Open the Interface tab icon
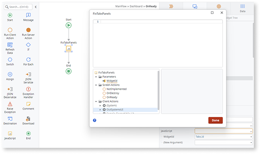Screen dimensions: 260x154 195,7
